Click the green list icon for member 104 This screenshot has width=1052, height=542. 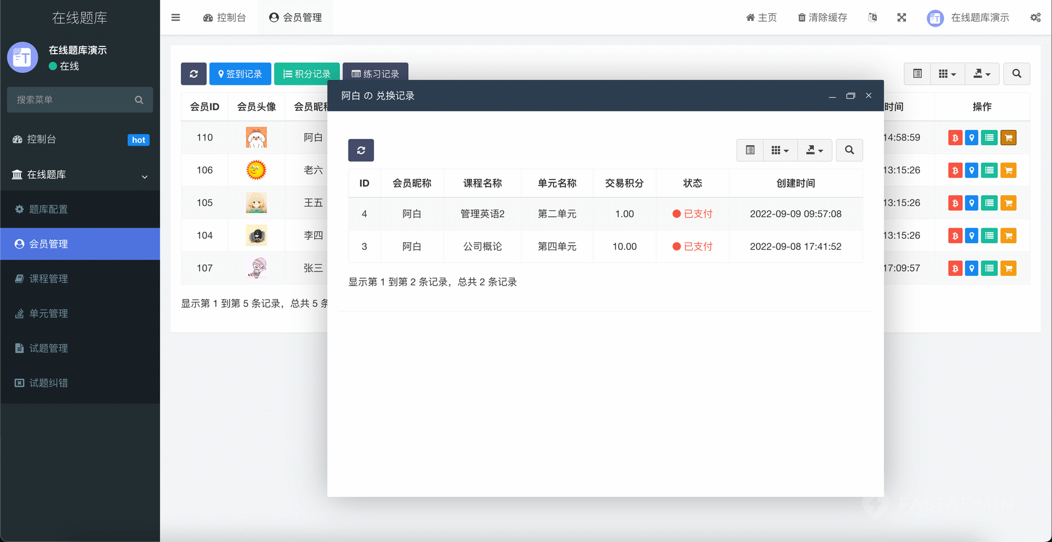click(989, 235)
